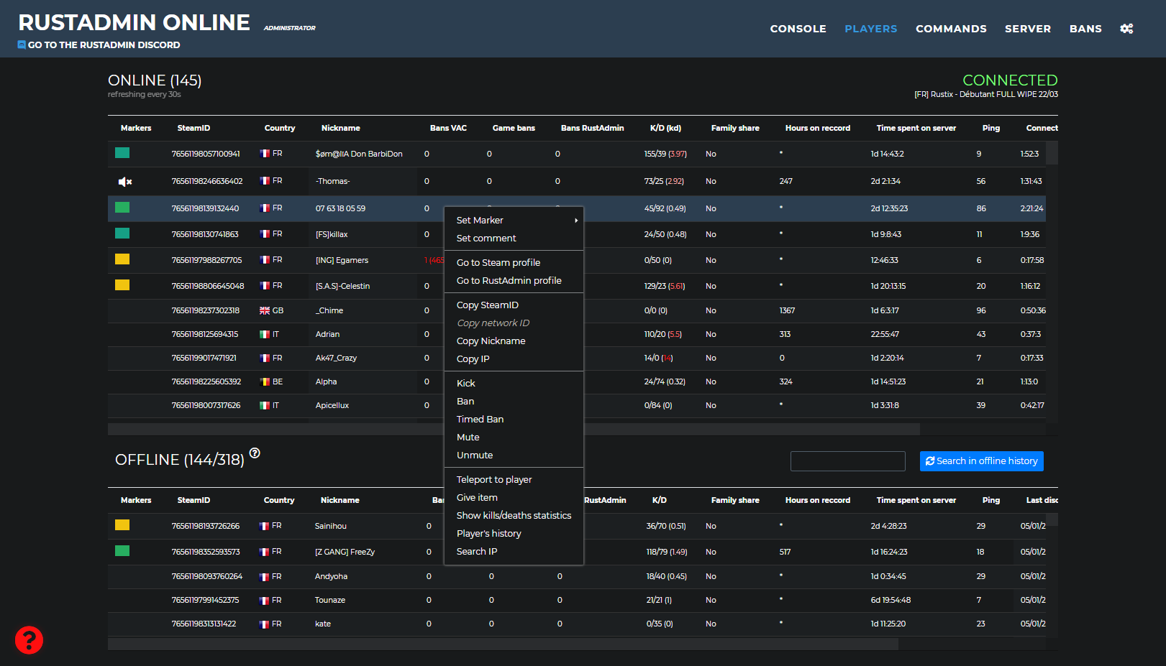Screen dimensions: 1166x666
Task: Click green marker for $øm@llA Don BarbiDon
Action: 122,152
